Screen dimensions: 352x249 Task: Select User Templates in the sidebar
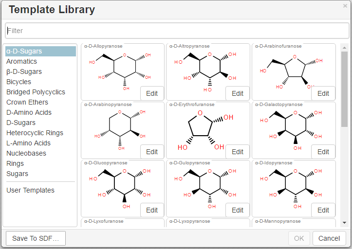pos(30,190)
